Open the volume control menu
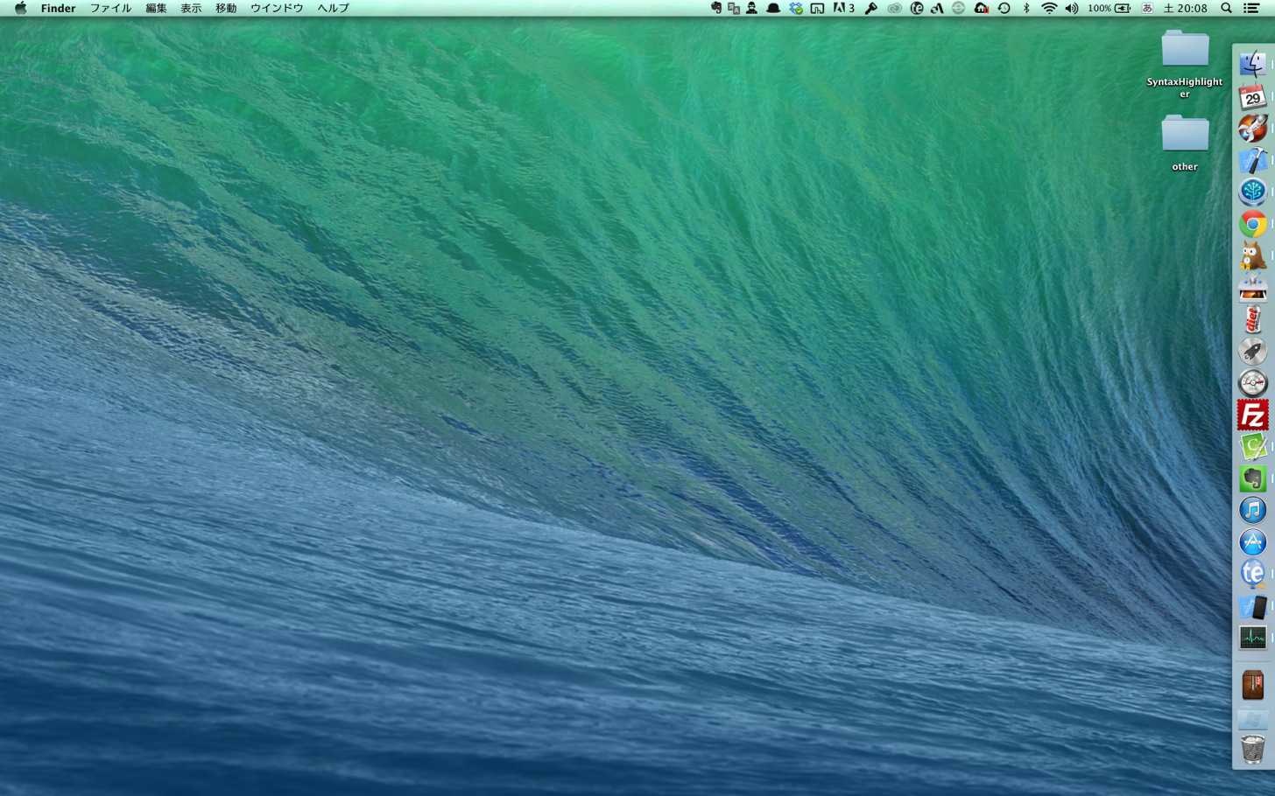The height and width of the screenshot is (796, 1275). (x=1071, y=8)
